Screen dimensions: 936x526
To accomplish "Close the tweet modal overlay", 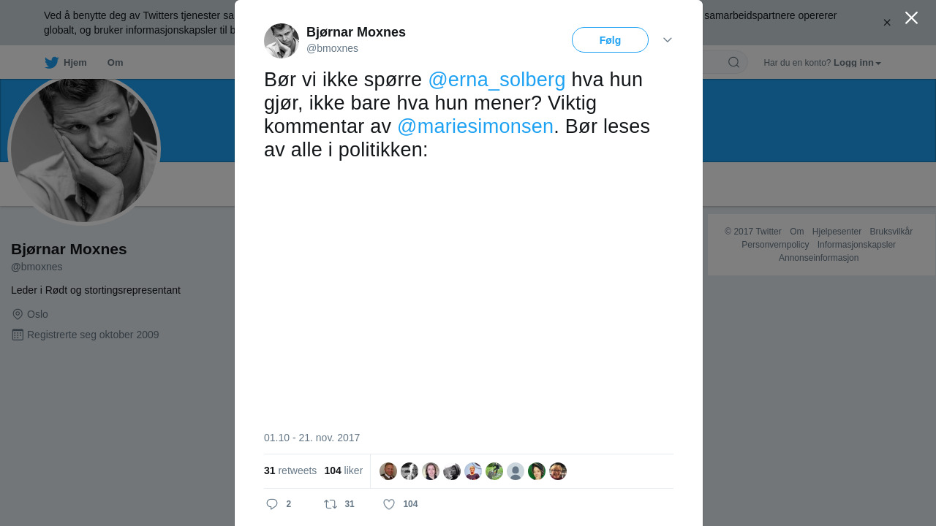I will [x=911, y=18].
